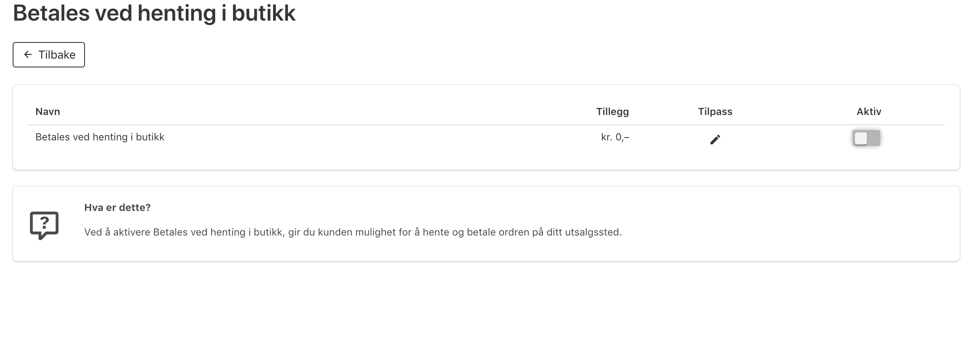The height and width of the screenshot is (341, 974).
Task: Click the word butikk in the page title
Action: tap(264, 13)
